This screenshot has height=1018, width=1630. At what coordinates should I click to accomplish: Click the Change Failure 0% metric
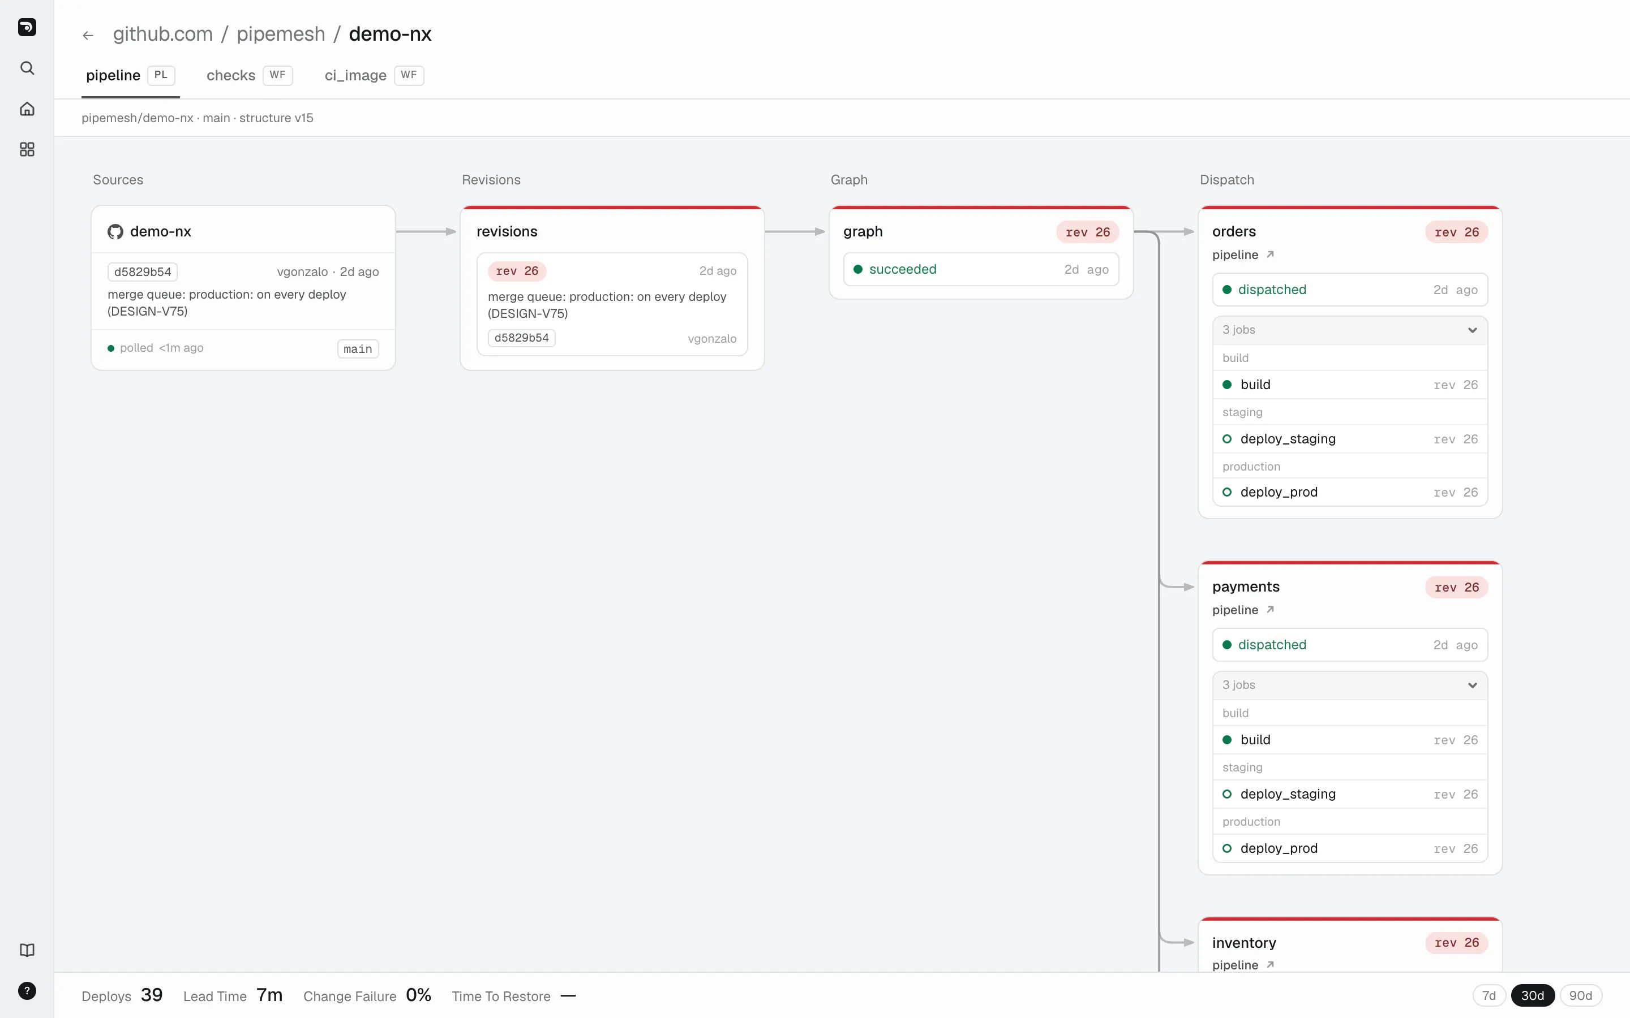tap(367, 995)
